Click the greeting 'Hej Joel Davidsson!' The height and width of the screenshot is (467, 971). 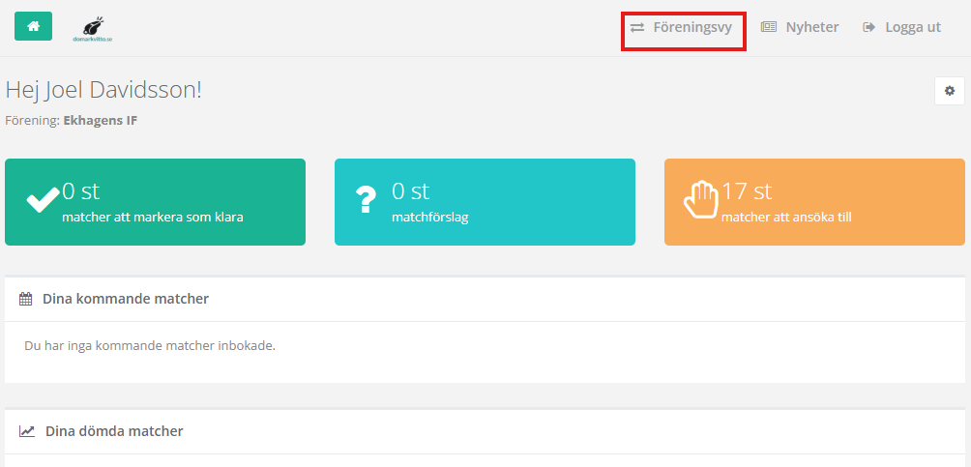(103, 91)
